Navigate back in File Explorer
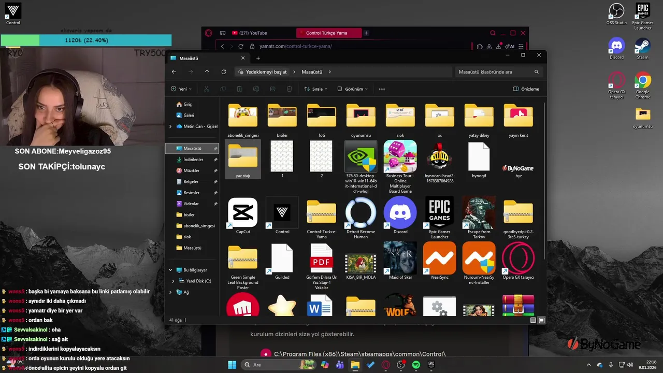Screen dimensions: 663x373 tap(174, 72)
